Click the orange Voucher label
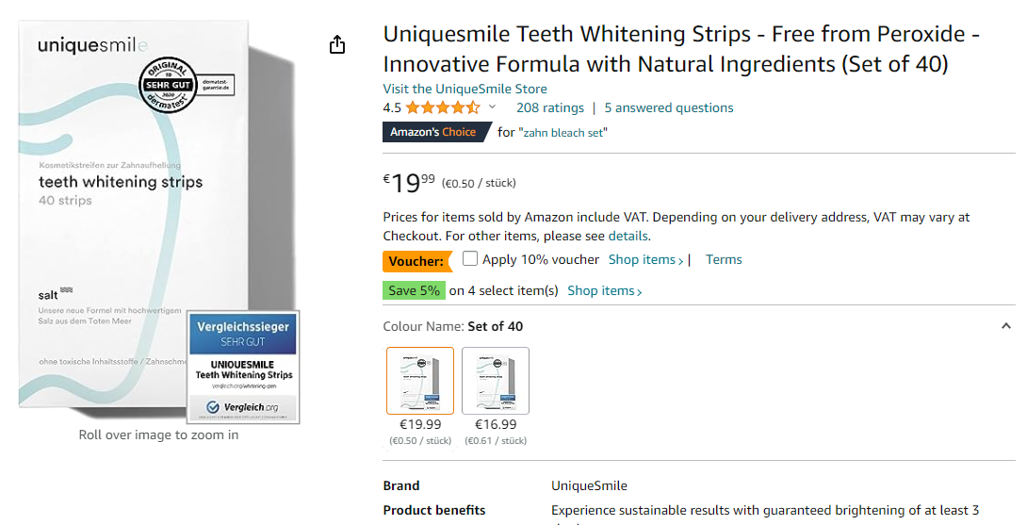Screen dimensions: 1027x525 point(416,260)
